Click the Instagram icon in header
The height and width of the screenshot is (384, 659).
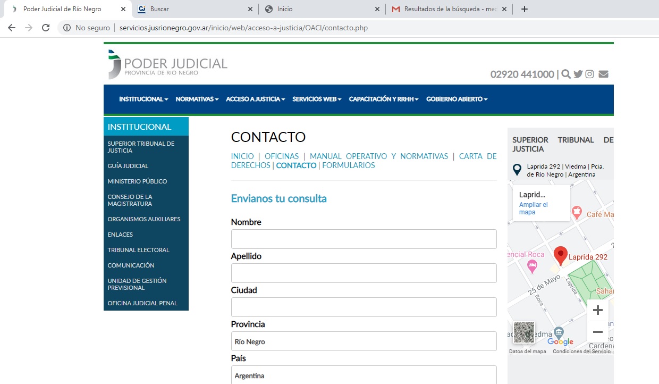coord(589,74)
